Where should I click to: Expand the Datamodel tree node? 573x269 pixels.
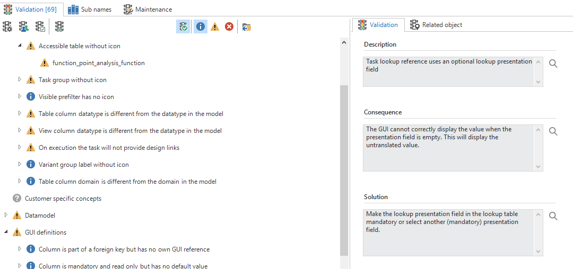6,215
